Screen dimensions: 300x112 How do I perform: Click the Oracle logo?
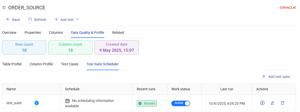[288, 8]
